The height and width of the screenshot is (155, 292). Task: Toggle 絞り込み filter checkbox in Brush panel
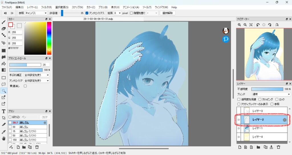point(10,117)
